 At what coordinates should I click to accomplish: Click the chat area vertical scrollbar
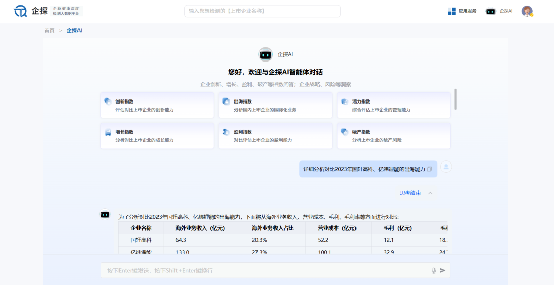click(x=456, y=99)
